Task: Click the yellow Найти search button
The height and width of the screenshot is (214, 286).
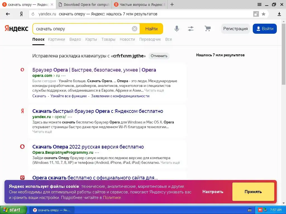Action: click(x=151, y=29)
